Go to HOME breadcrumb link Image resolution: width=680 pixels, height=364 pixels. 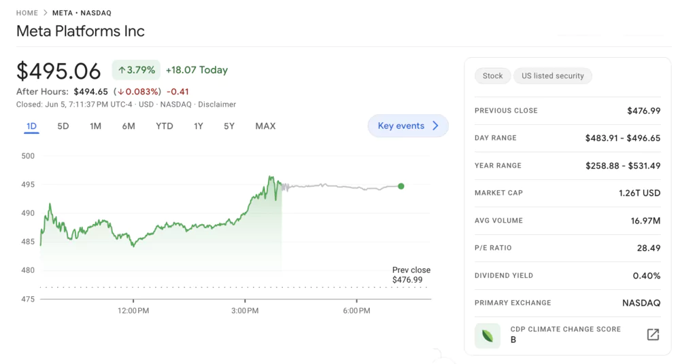(x=27, y=13)
